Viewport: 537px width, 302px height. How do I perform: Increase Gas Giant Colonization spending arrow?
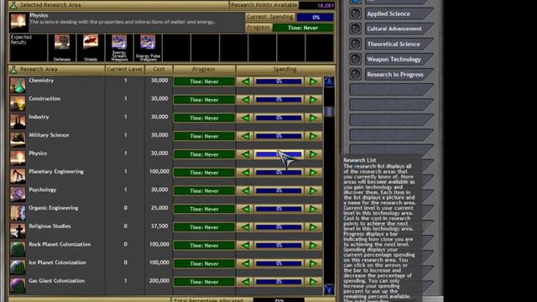(x=313, y=282)
